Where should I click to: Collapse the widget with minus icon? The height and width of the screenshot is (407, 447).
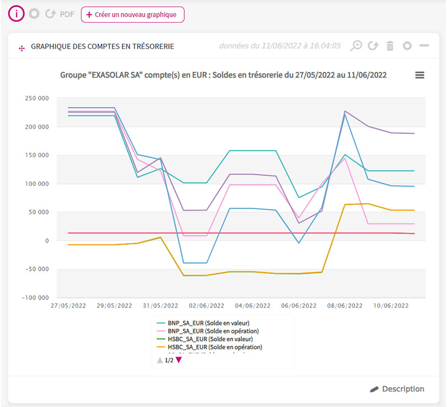(424, 45)
